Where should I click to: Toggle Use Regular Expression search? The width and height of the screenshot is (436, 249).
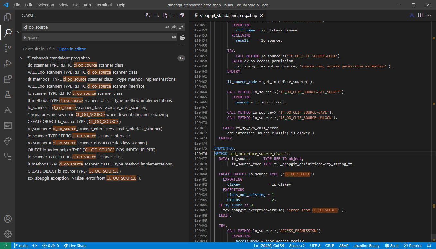click(181, 27)
